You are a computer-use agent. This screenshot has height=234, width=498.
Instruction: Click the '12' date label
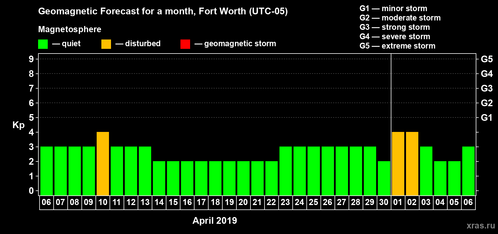click(131, 202)
